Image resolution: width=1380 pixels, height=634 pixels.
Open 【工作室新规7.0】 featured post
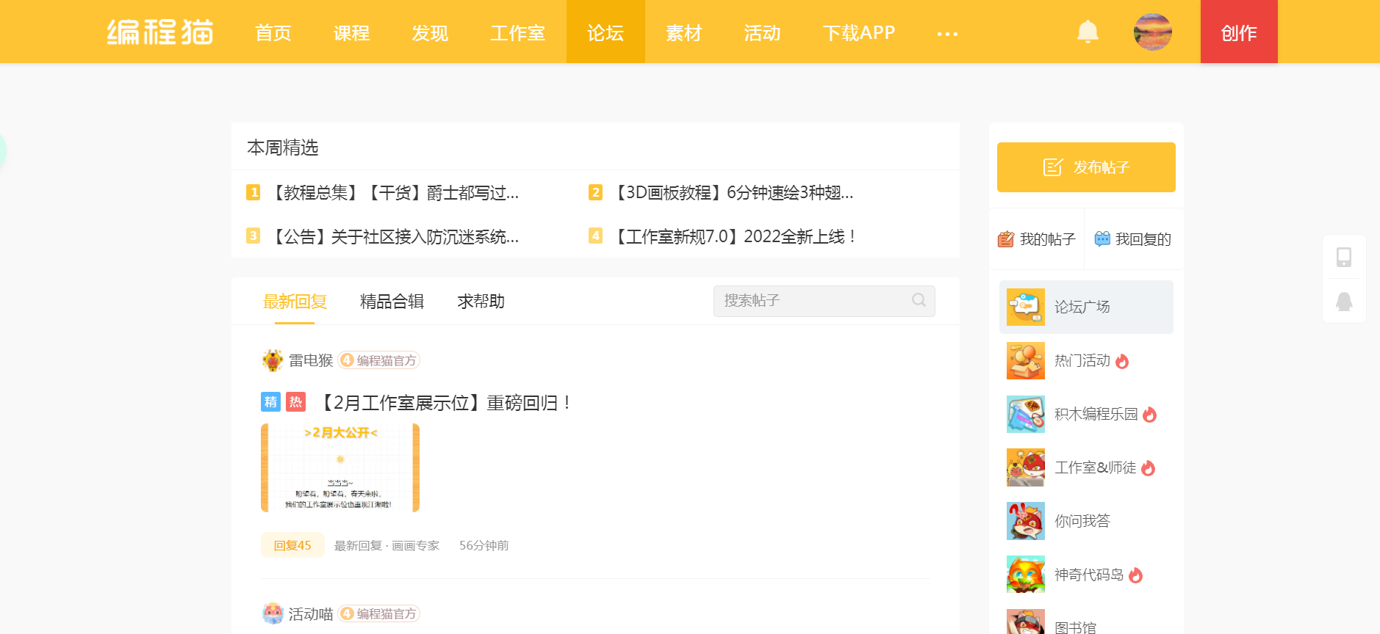tap(735, 236)
